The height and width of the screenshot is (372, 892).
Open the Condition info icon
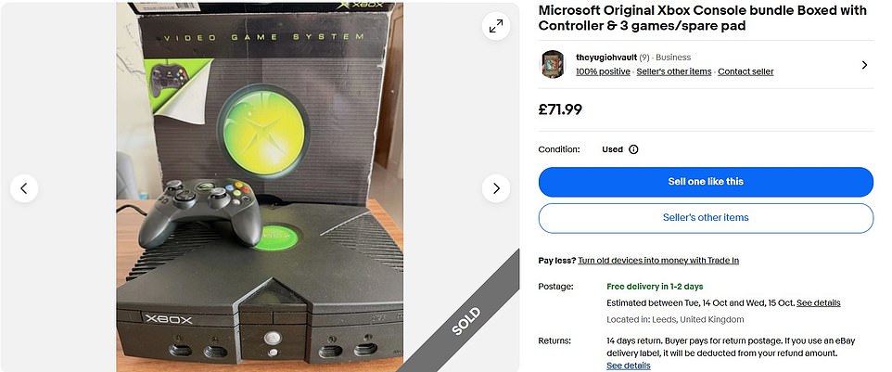633,149
